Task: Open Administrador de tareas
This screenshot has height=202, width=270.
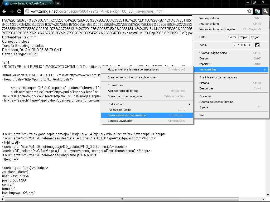Action: click(147, 91)
